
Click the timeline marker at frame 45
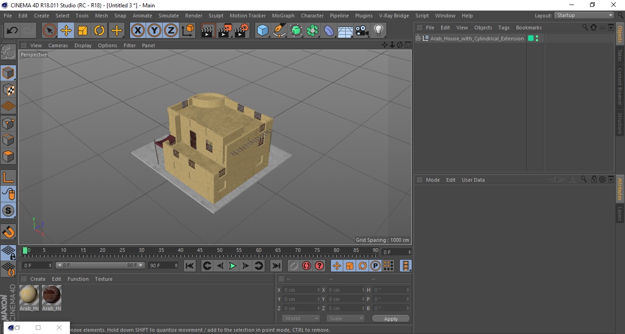(x=200, y=250)
